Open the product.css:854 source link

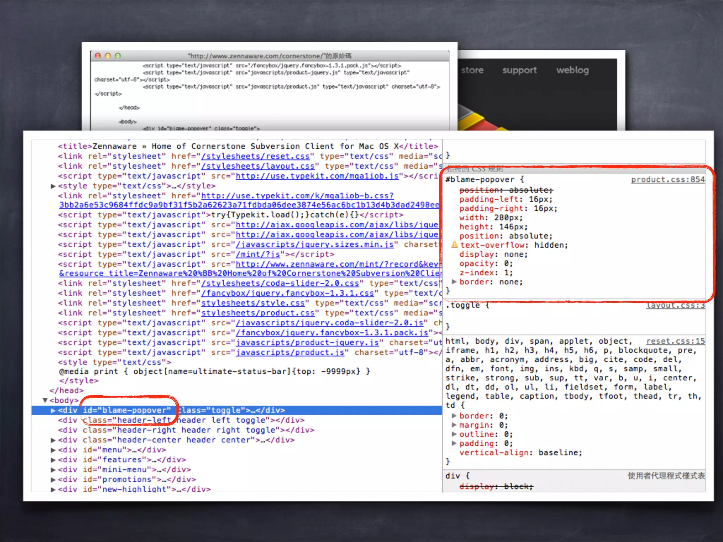[x=668, y=180]
